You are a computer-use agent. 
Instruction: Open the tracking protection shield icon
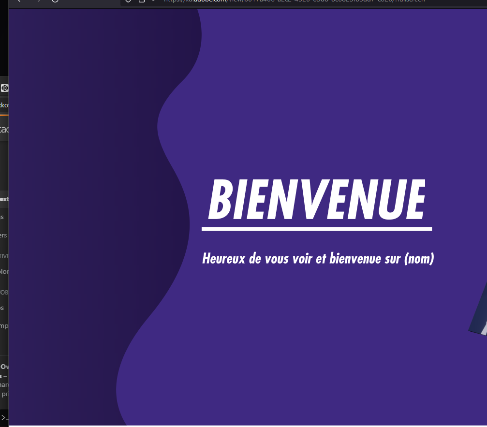128,1
